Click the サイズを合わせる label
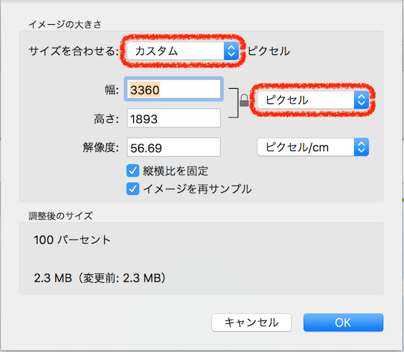 (74, 51)
